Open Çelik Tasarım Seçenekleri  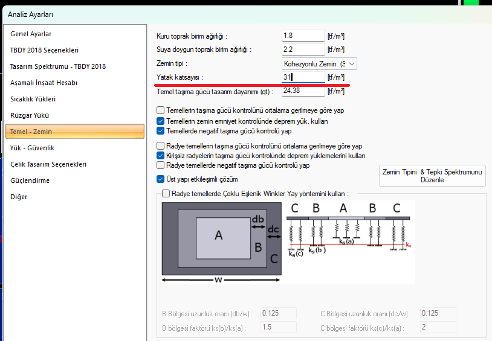(x=48, y=164)
